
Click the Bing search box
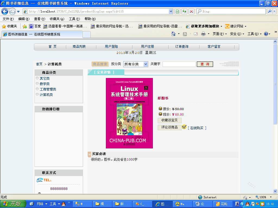231,11
